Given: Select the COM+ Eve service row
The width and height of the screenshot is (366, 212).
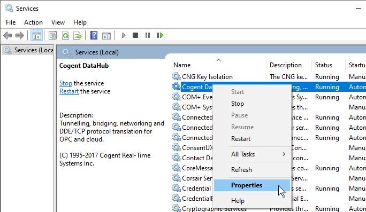Looking at the screenshot, I should [197, 97].
